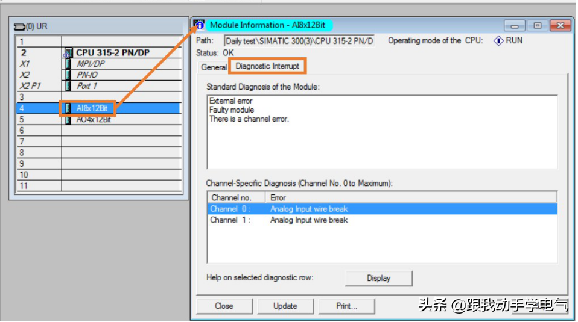Open the Diagnostic Interrupt tab
578x322 pixels.
tap(267, 66)
